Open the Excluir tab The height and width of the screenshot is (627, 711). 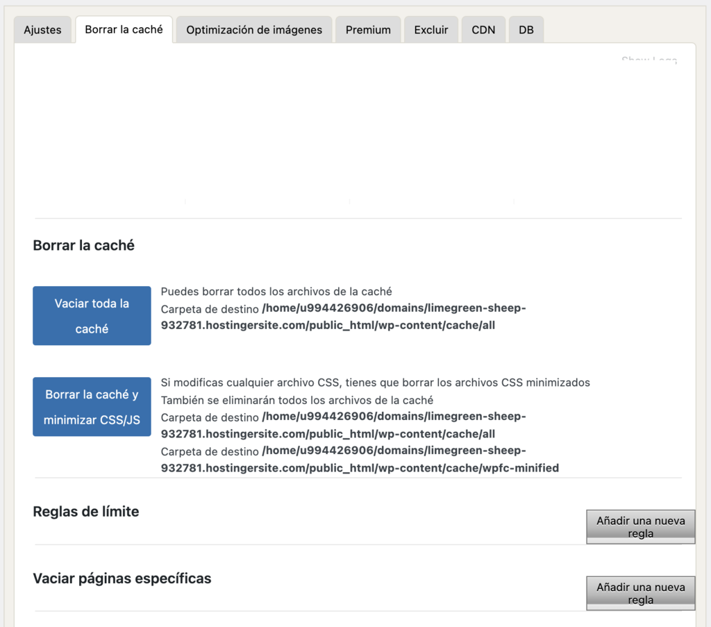coord(430,29)
